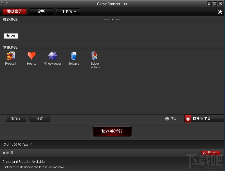This screenshot has height=171, width=225.
Task: Click the CPU temperature readout
Action: click(17, 145)
